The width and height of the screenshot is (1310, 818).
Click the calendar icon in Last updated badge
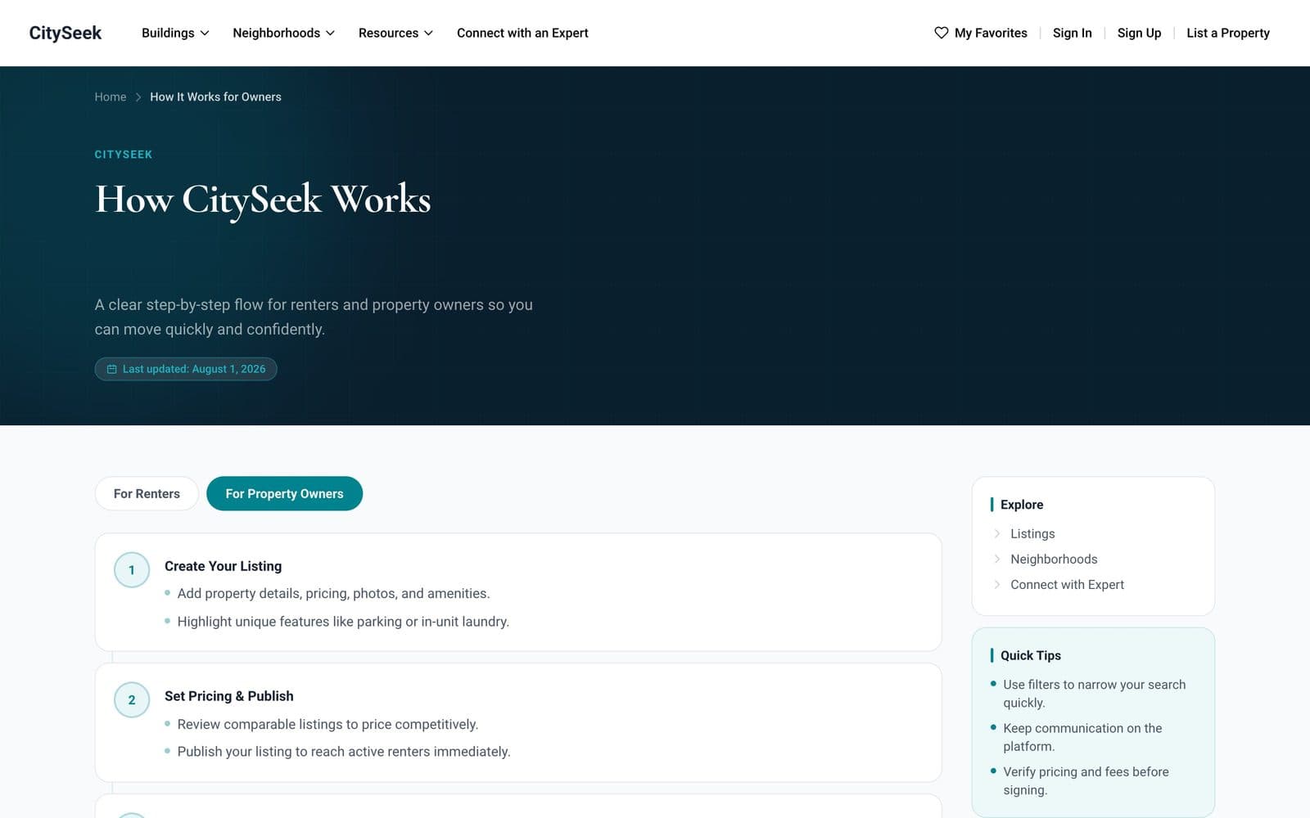(112, 369)
